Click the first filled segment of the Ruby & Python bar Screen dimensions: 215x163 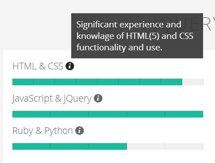point(31,146)
